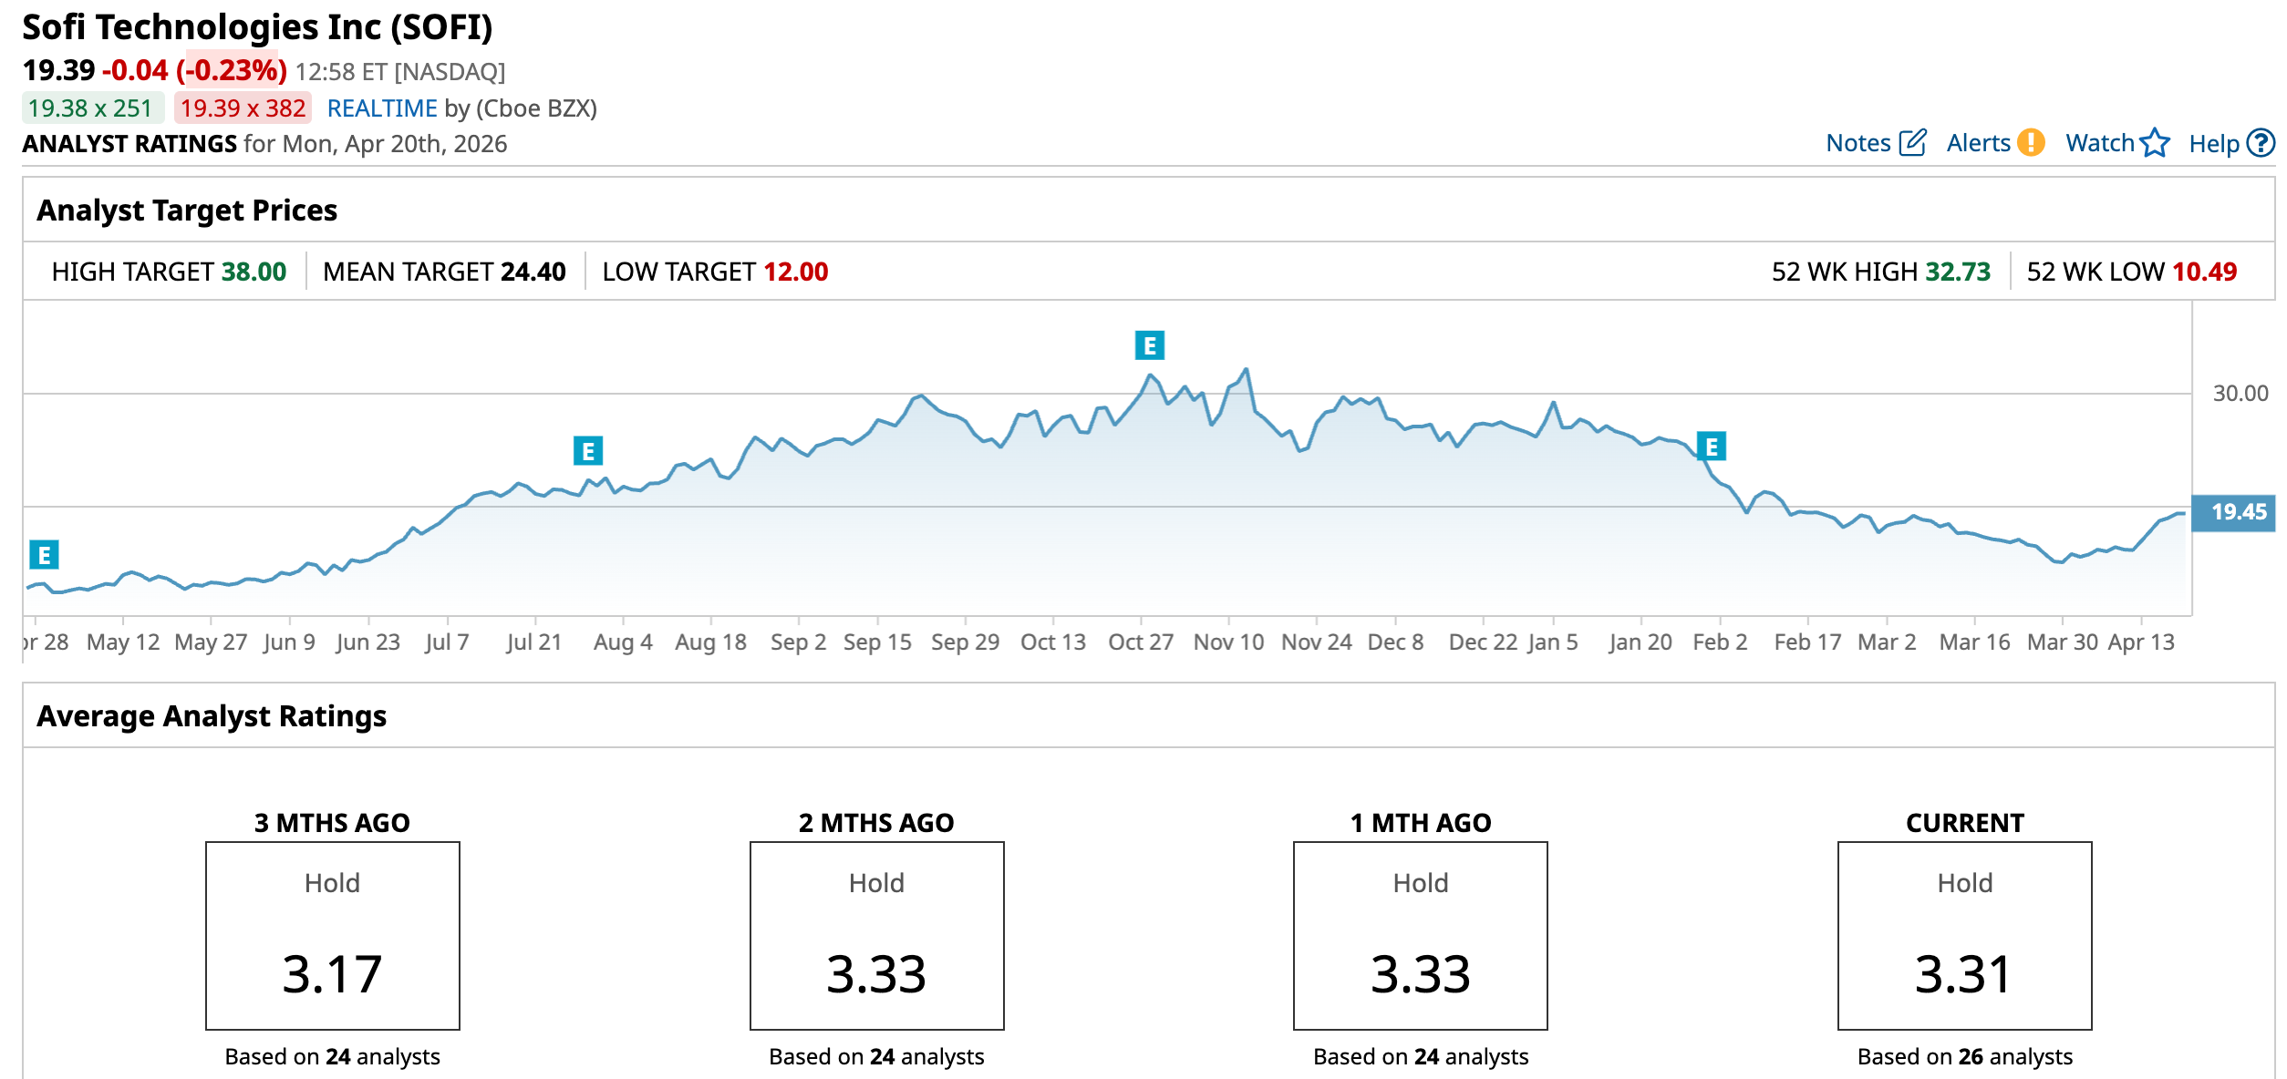Open the Alerts text link

click(1978, 143)
